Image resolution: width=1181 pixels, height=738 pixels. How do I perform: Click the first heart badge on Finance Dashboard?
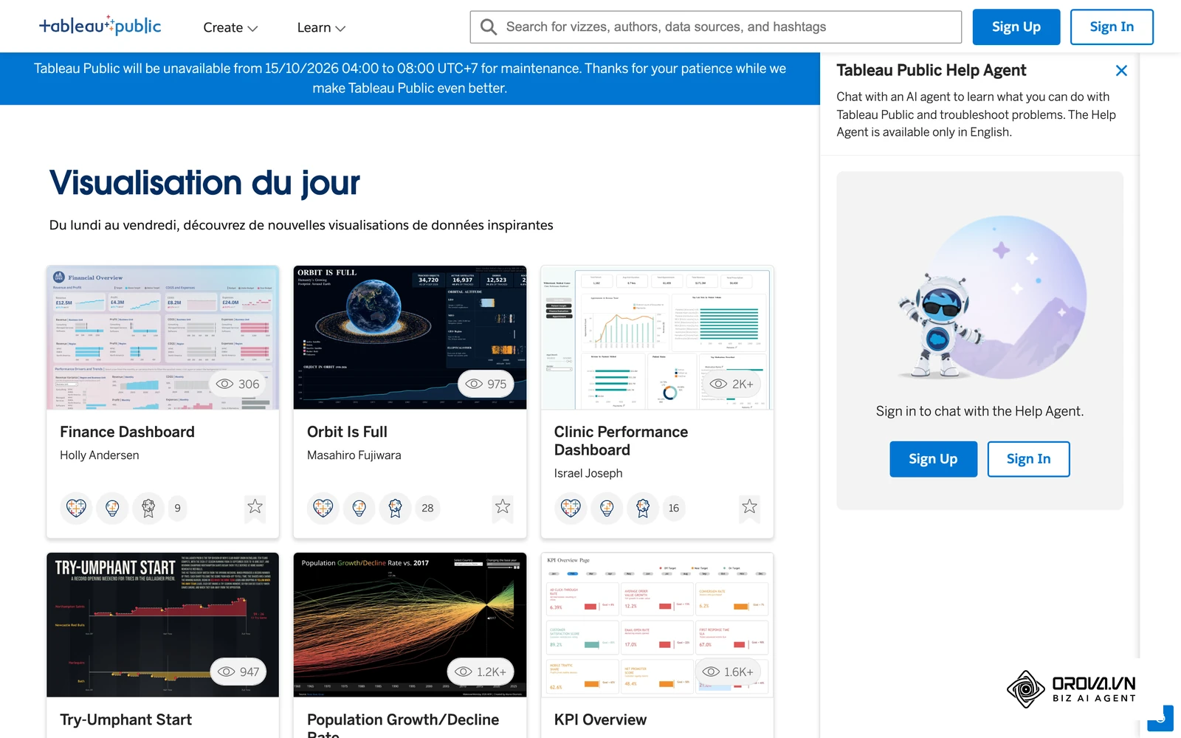click(76, 508)
